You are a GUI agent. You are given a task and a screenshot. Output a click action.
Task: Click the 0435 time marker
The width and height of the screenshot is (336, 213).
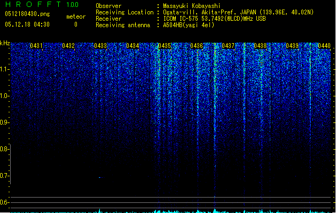(165, 45)
